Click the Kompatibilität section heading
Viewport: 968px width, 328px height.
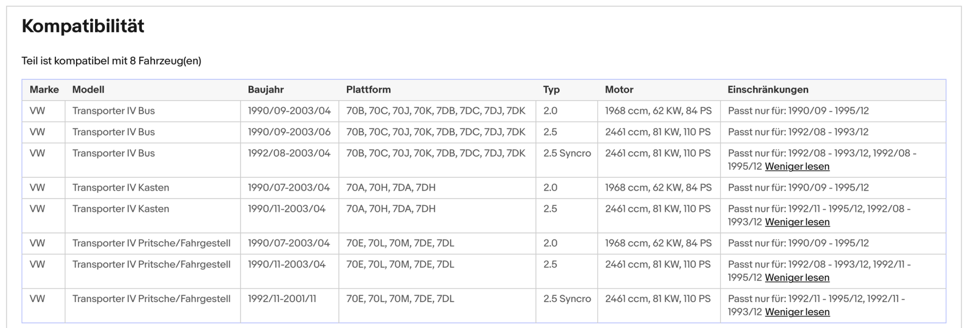(83, 26)
